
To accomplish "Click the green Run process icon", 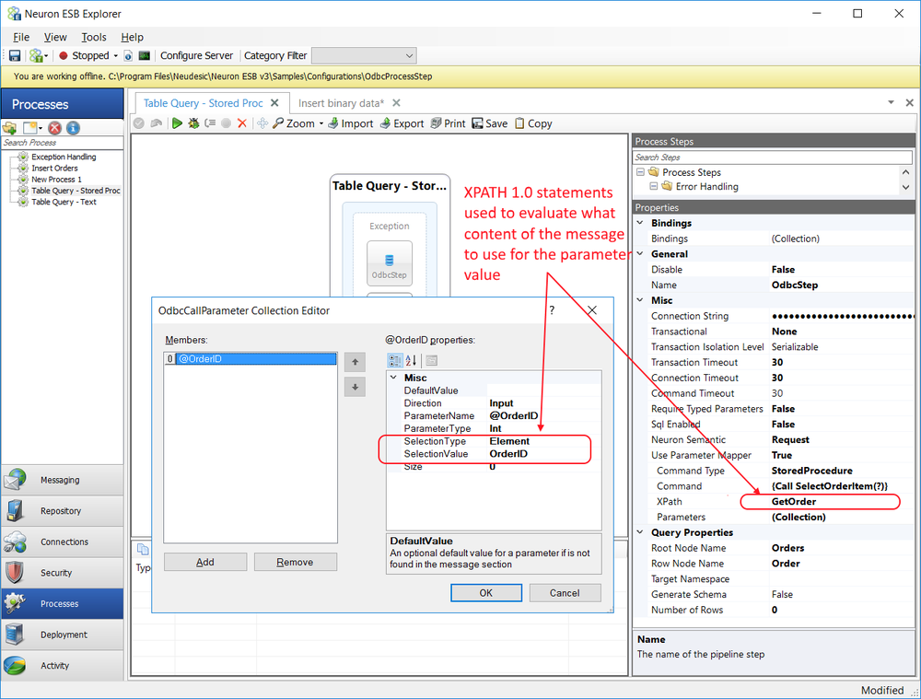I will pos(177,123).
